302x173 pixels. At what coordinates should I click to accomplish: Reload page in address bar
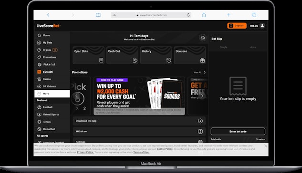[x=188, y=15]
